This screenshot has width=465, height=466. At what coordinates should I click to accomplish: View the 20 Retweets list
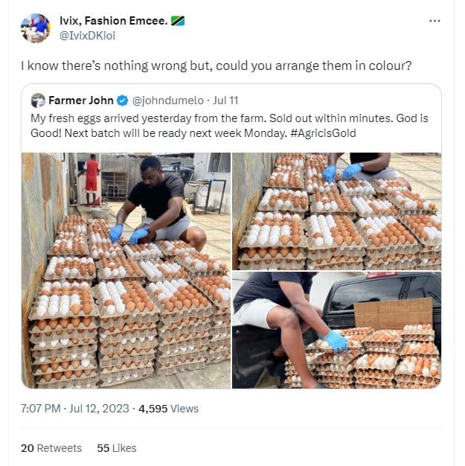(51, 447)
